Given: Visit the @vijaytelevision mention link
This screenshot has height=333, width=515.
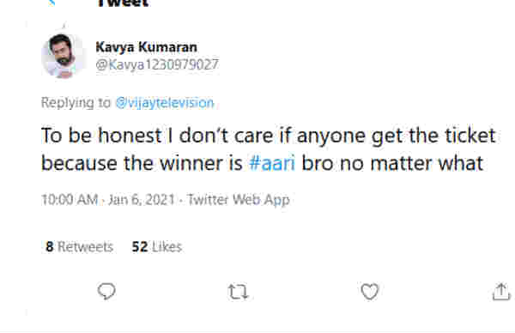Looking at the screenshot, I should [x=165, y=103].
